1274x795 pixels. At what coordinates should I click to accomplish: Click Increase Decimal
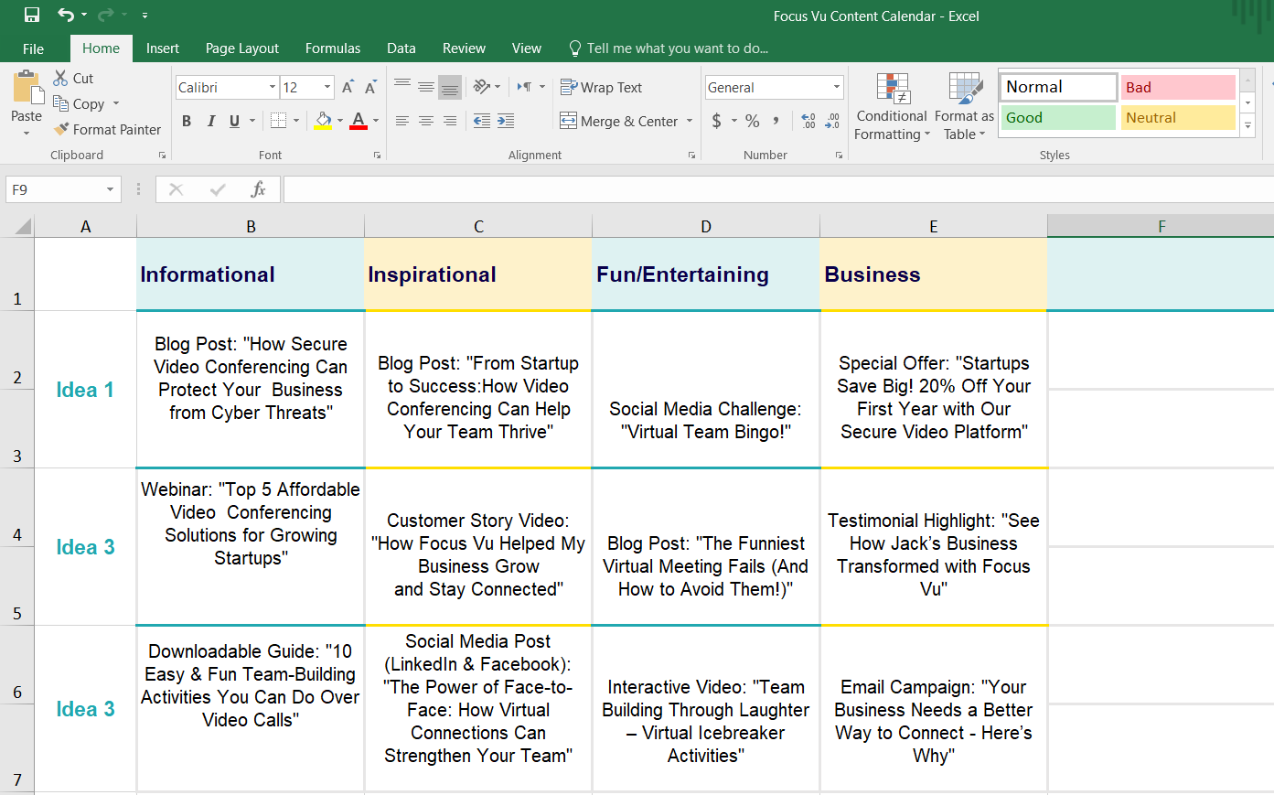(808, 121)
